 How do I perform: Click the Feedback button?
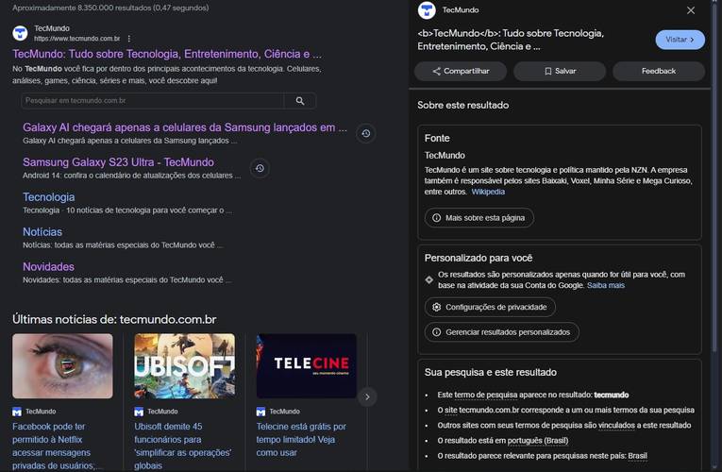click(x=659, y=71)
